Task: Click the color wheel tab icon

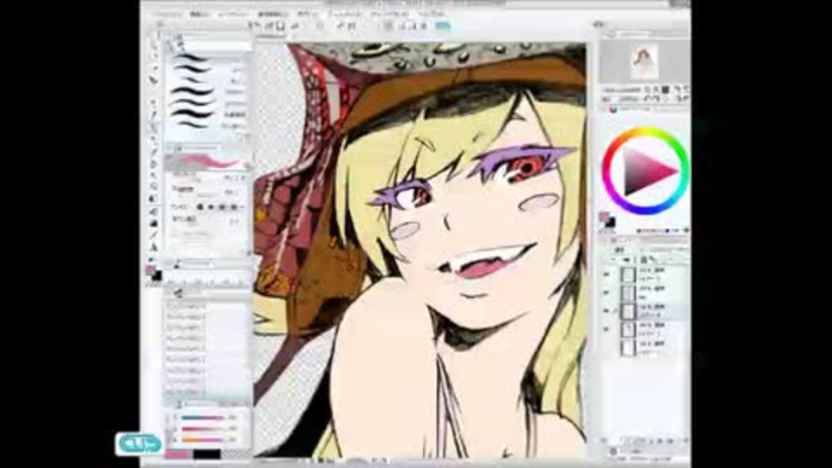Action: click(x=614, y=109)
